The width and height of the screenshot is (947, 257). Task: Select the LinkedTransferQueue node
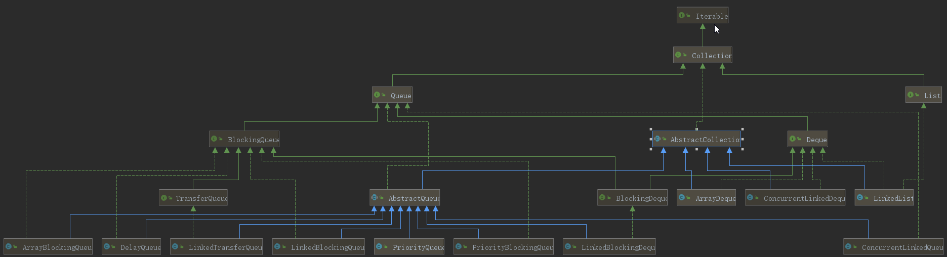pos(217,247)
